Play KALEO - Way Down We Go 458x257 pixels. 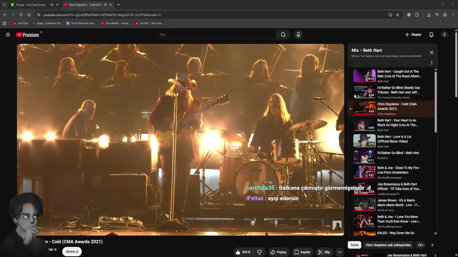391,233
